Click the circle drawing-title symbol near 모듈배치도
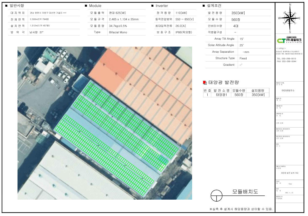The height and width of the screenshot is (216, 308). click(x=216, y=195)
